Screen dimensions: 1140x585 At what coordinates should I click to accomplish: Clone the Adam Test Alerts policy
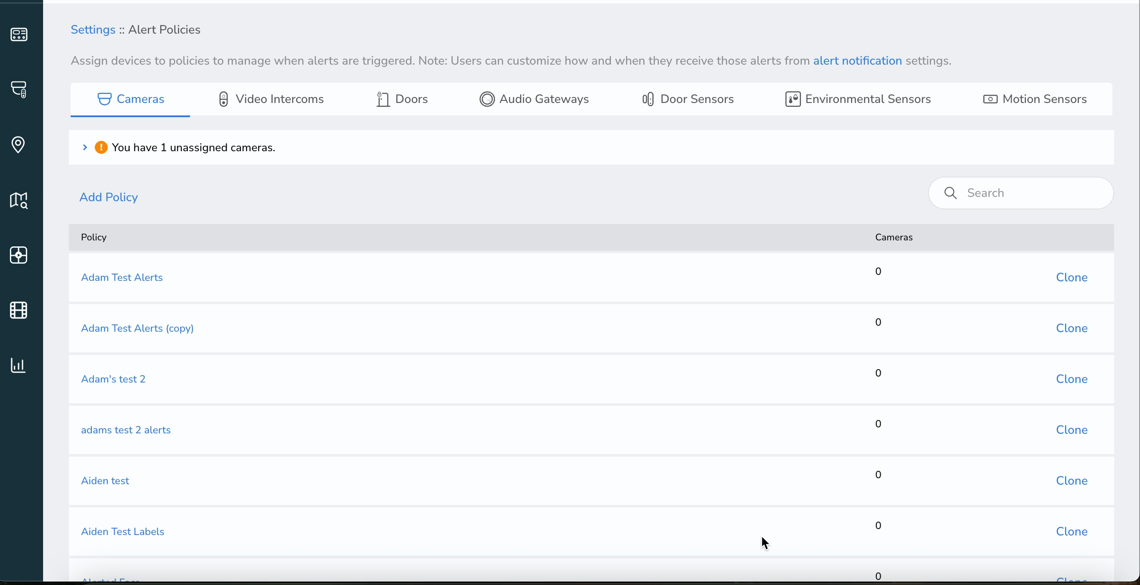click(x=1071, y=277)
